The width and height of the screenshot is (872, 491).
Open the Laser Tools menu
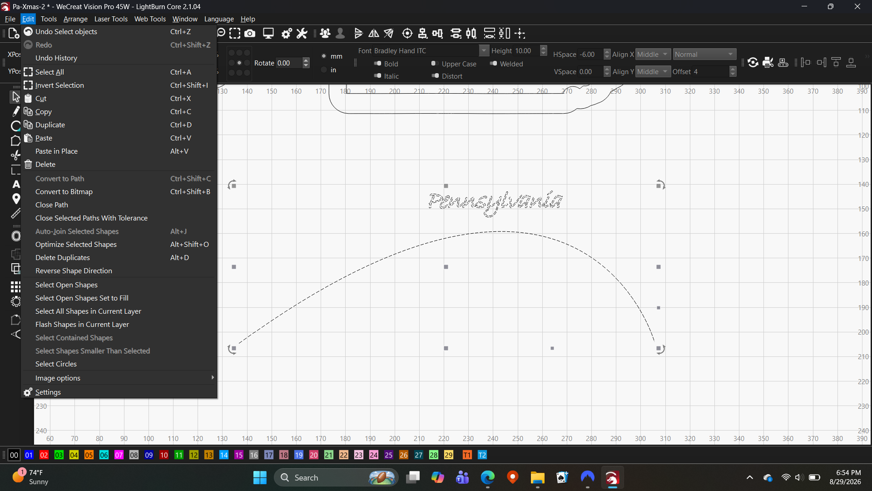111,19
